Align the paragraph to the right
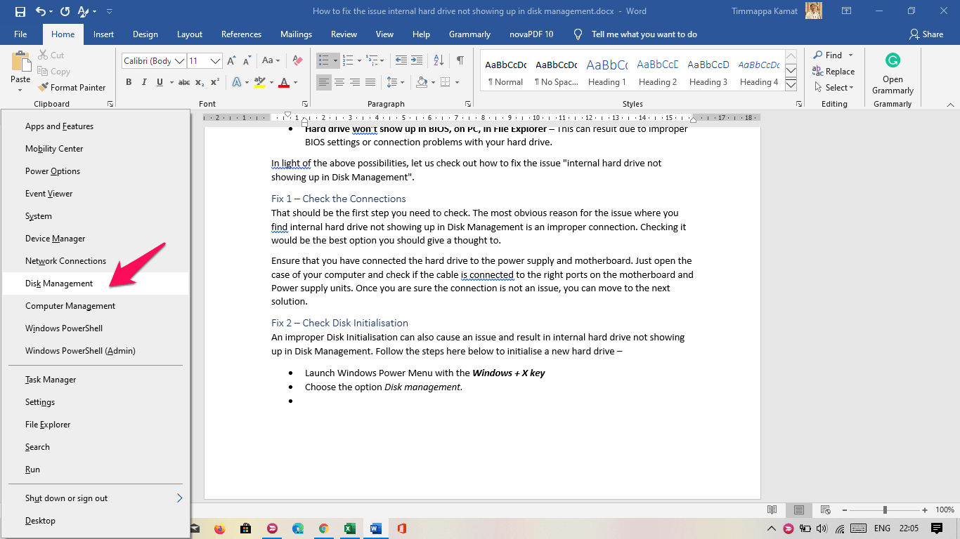The image size is (960, 539). (355, 83)
